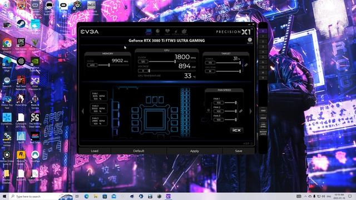Select profile slot 4 in the side strip
The image size is (356, 200).
tap(263, 52)
